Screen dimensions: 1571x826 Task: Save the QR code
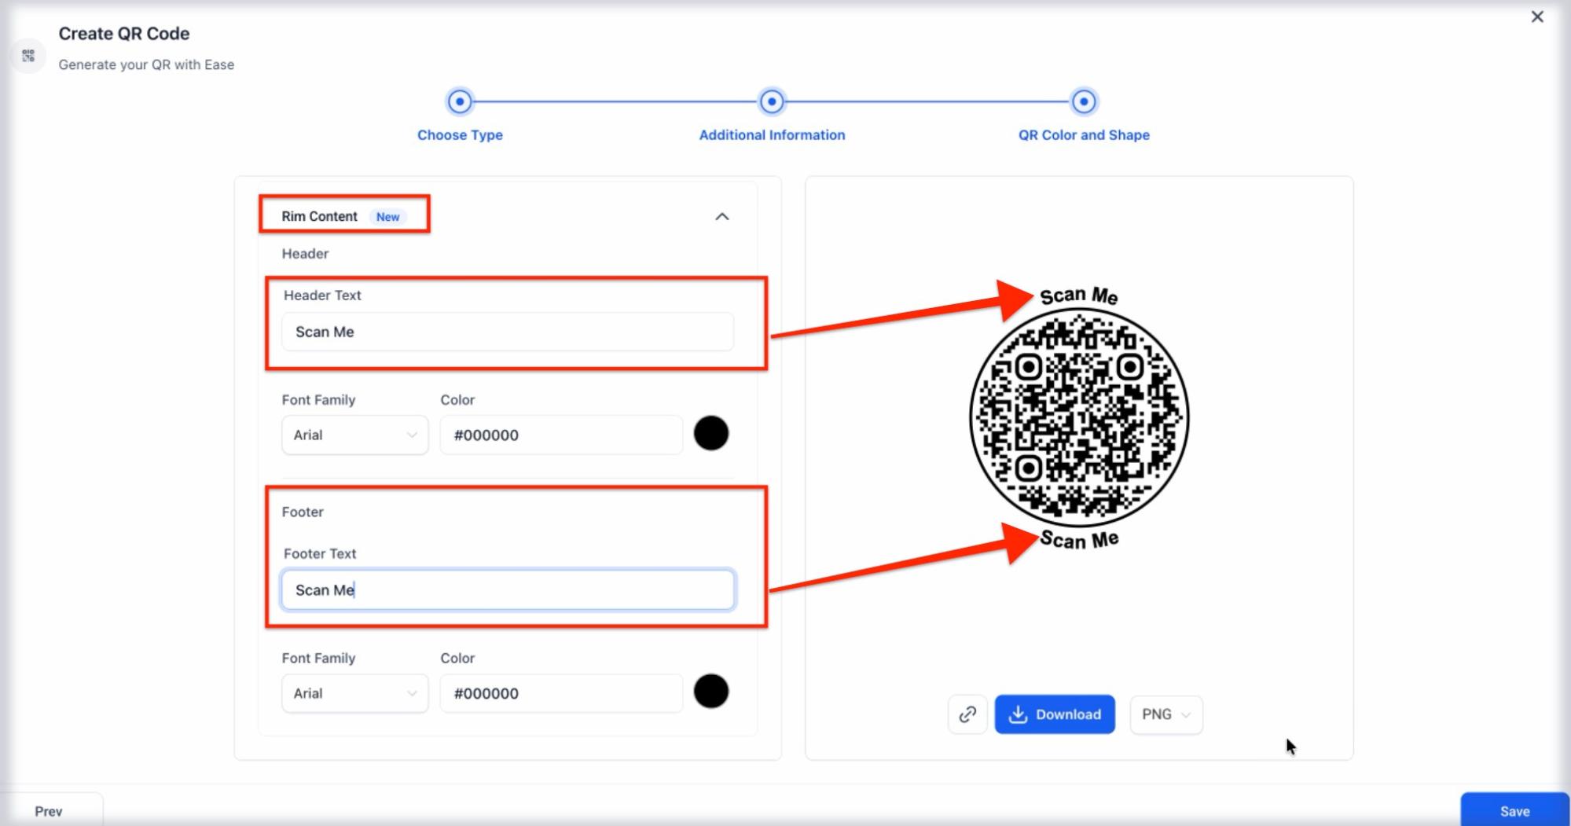(x=1514, y=811)
